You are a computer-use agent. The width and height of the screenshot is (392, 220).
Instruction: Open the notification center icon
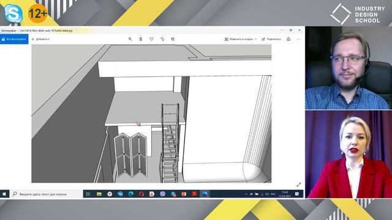(296, 194)
